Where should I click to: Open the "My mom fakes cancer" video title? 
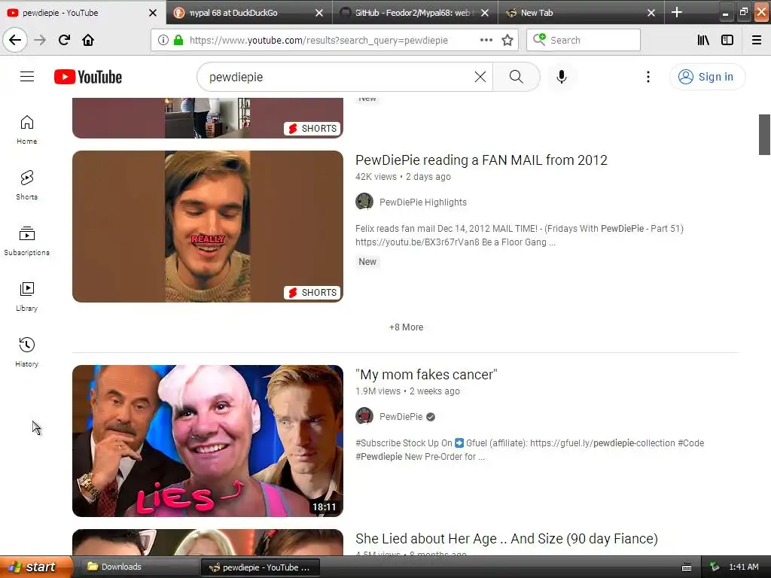point(426,375)
